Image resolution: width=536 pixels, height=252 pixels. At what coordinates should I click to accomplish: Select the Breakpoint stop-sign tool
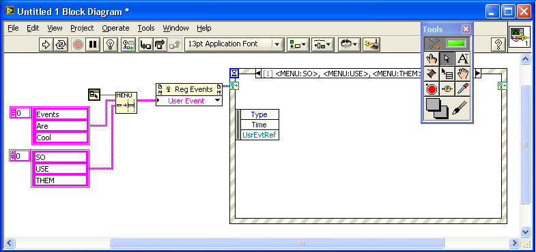432,89
